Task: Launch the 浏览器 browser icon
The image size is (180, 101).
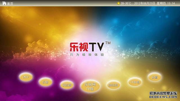Action: 67,85
